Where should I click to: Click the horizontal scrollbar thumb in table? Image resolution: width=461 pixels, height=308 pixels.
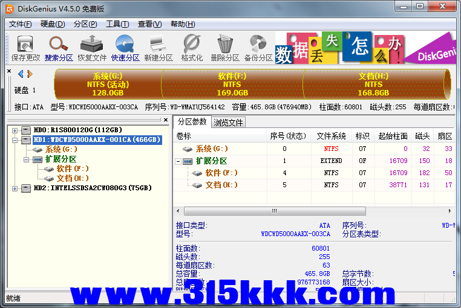(275, 211)
